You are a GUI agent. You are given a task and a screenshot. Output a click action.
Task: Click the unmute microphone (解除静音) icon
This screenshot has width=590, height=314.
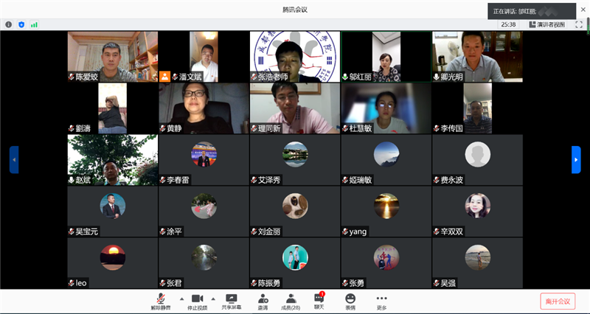pos(161,299)
